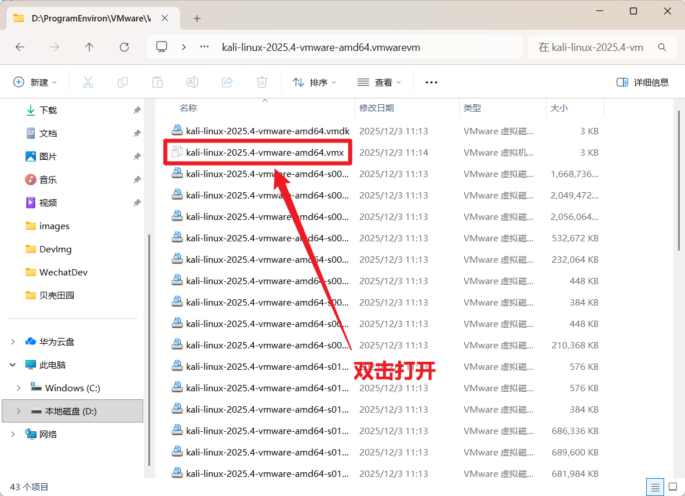Click the Paste clipboard icon

pyautogui.click(x=158, y=82)
